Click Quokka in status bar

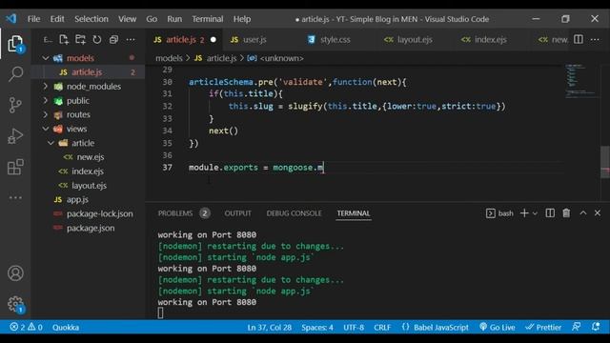[x=66, y=327]
